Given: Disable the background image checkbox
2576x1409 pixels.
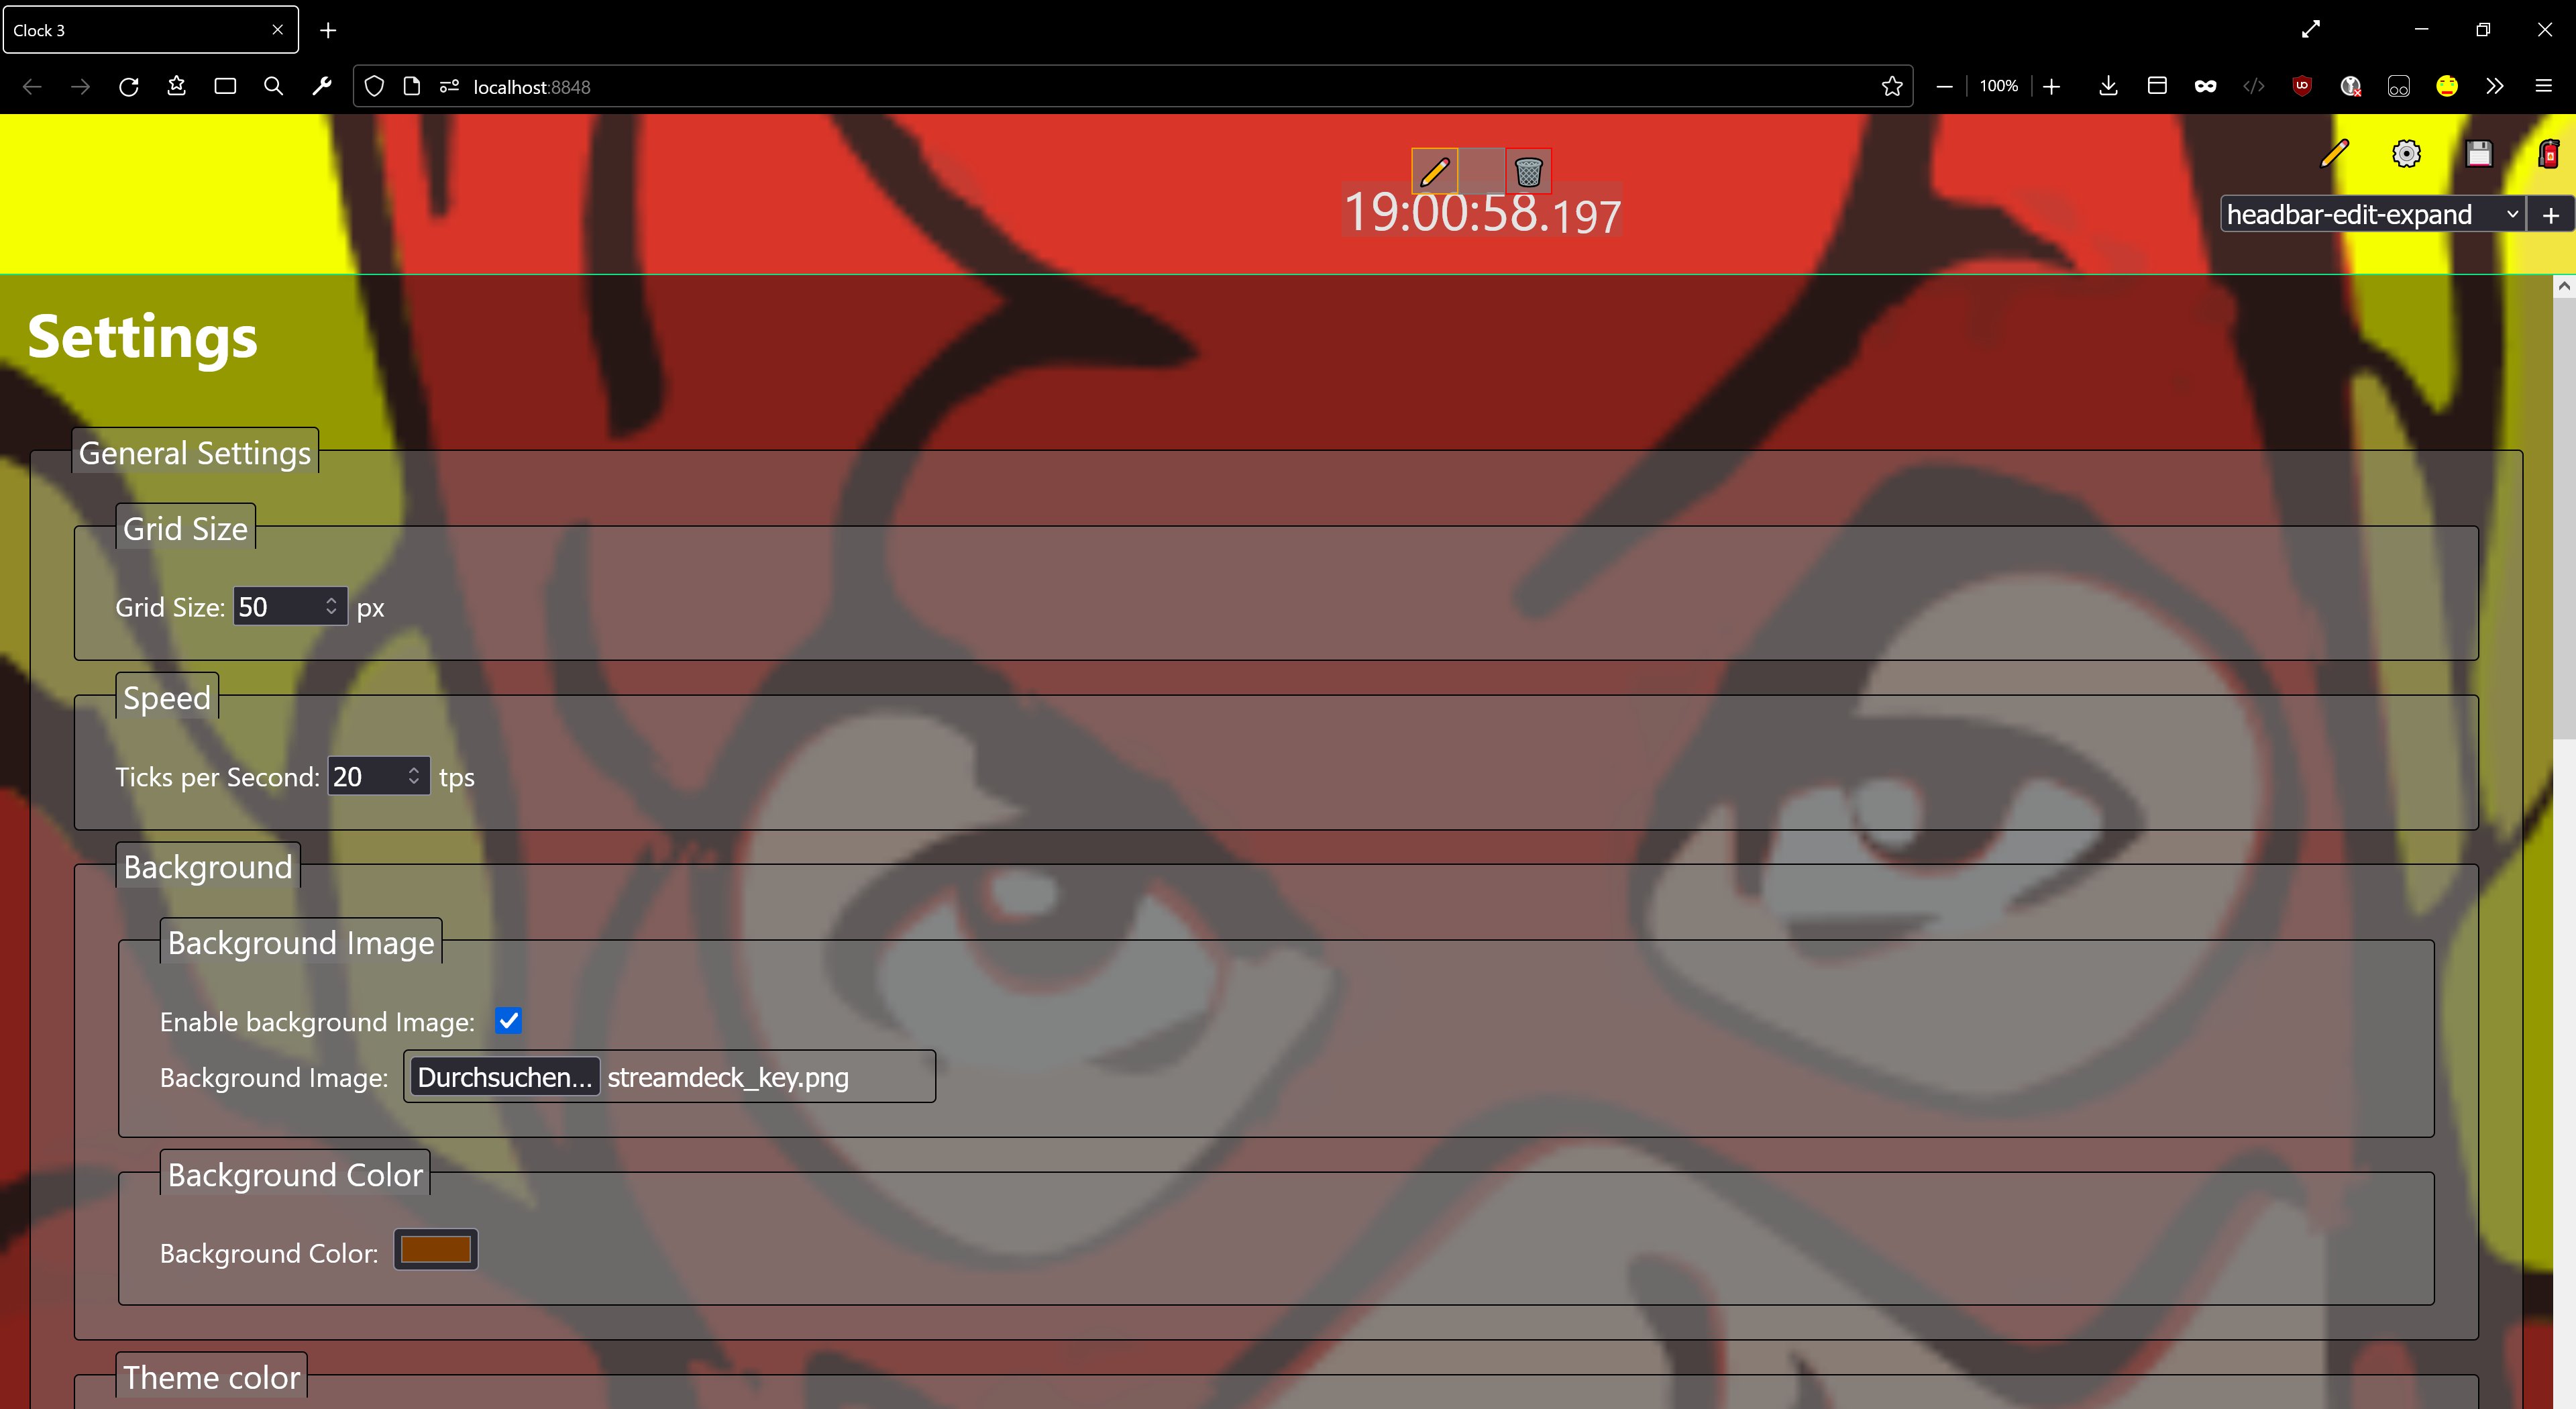Looking at the screenshot, I should pyautogui.click(x=508, y=1021).
